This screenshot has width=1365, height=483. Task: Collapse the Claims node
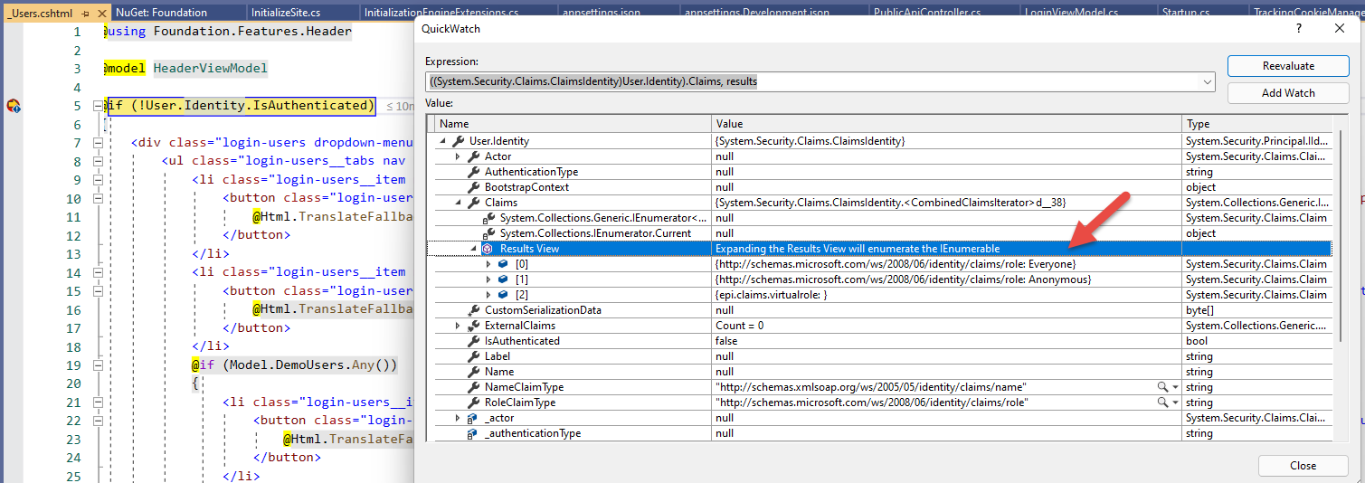tap(458, 203)
